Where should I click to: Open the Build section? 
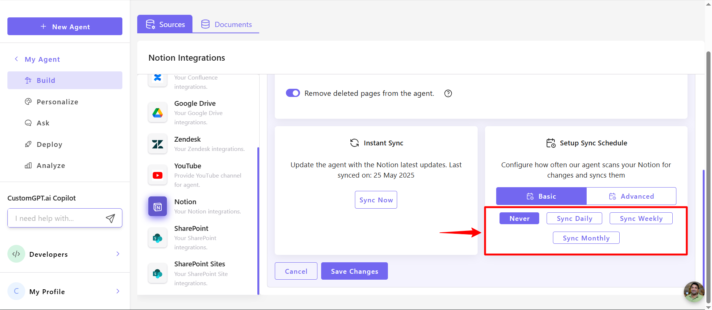[x=65, y=80]
